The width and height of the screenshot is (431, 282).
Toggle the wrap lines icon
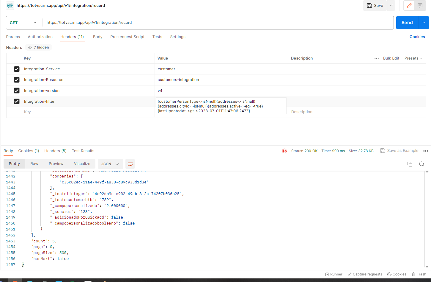(130, 164)
